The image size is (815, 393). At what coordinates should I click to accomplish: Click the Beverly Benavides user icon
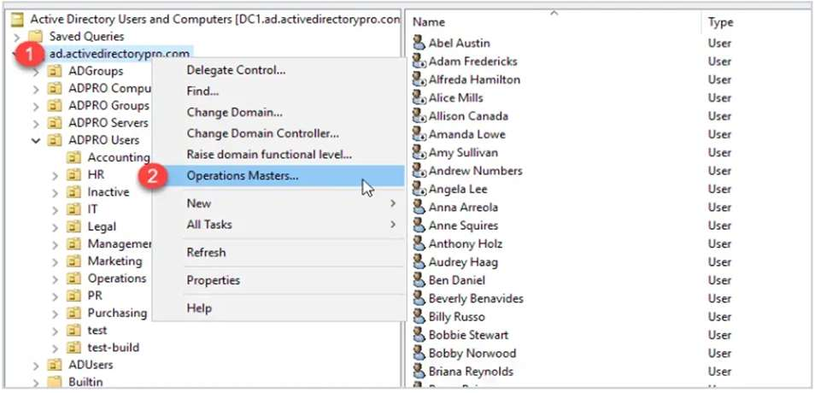419,298
